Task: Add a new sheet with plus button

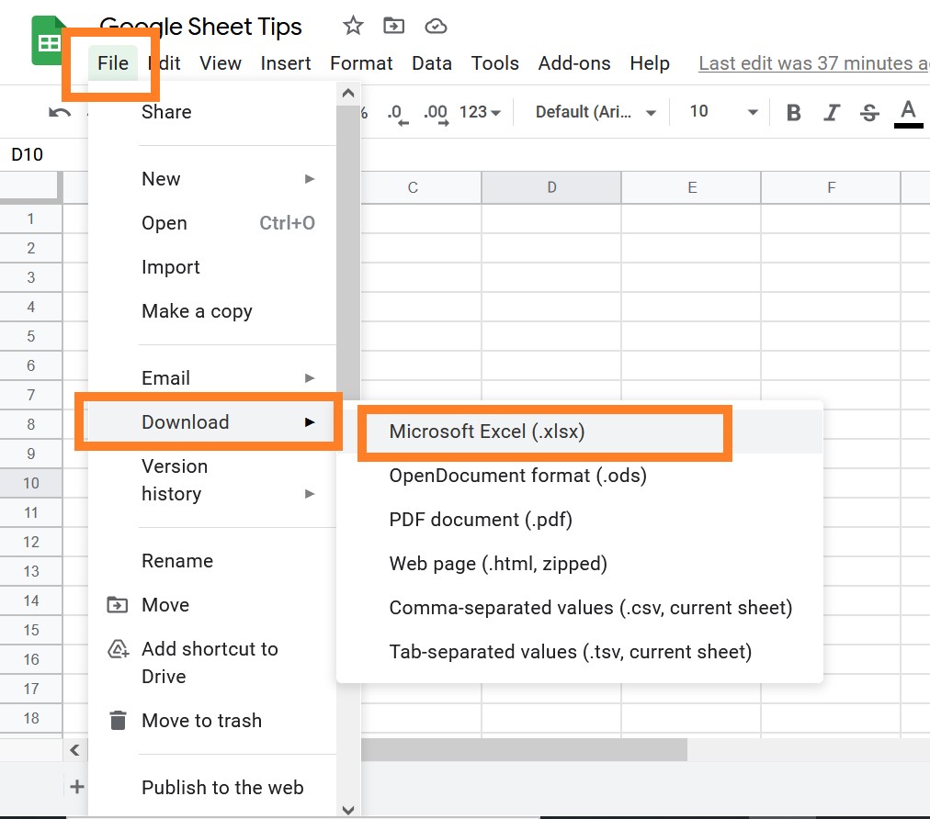Action: click(x=77, y=786)
